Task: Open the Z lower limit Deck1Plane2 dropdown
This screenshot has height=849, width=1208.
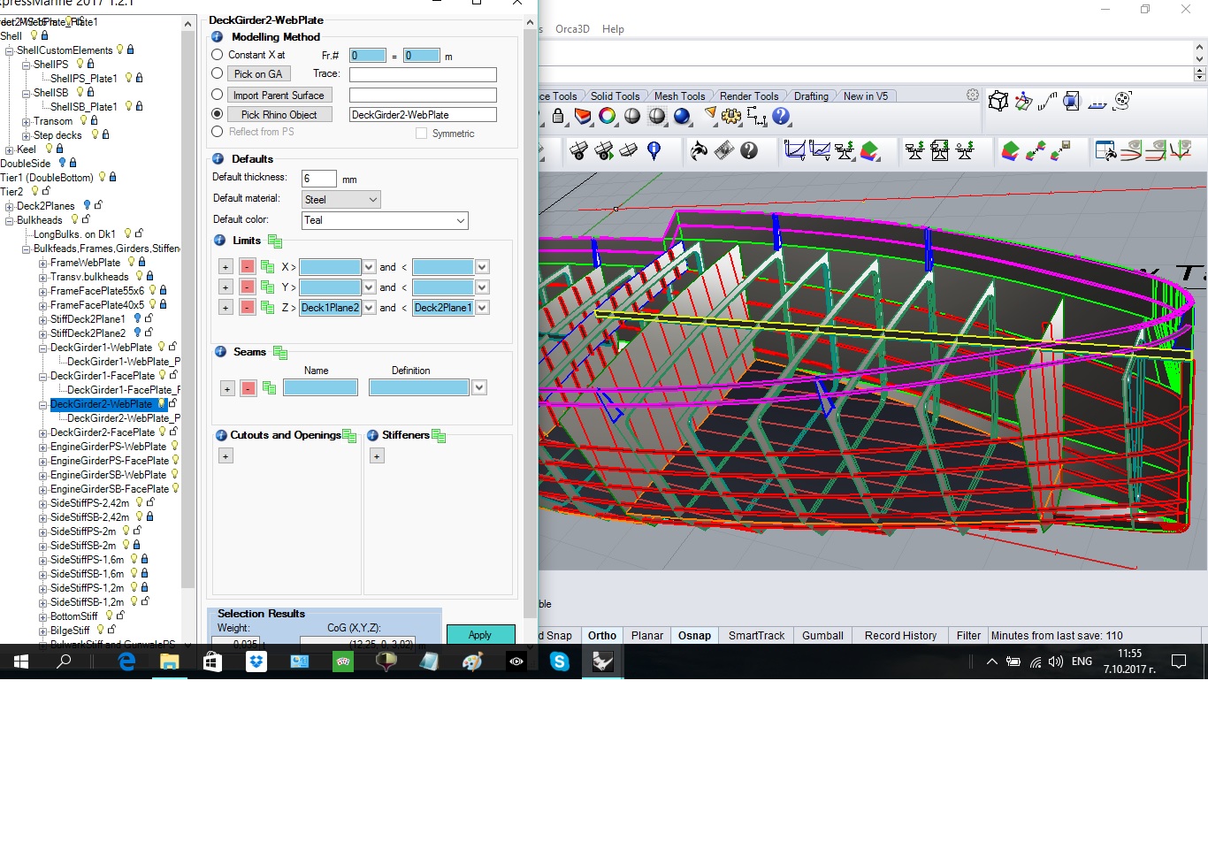Action: (x=369, y=308)
